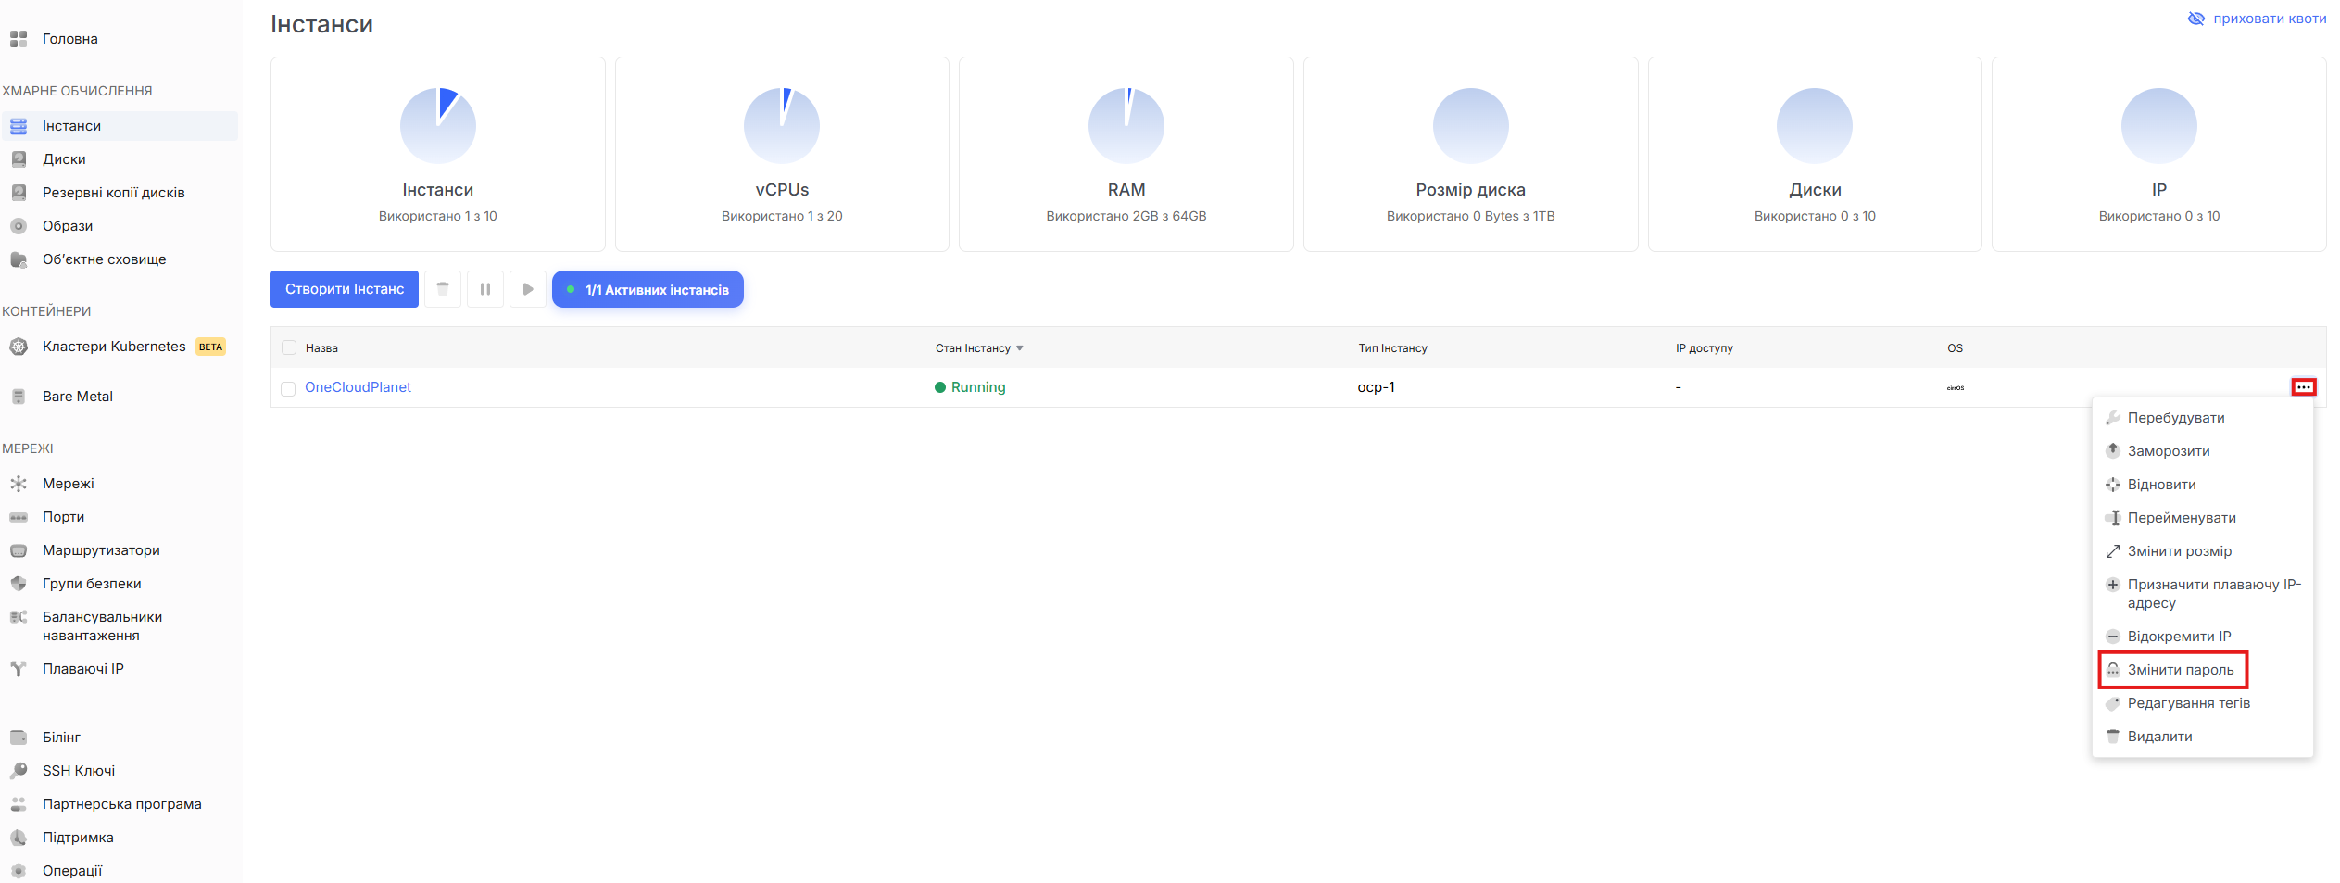Open the three-dots actions menu for OneCloudPlanet

2303,387
